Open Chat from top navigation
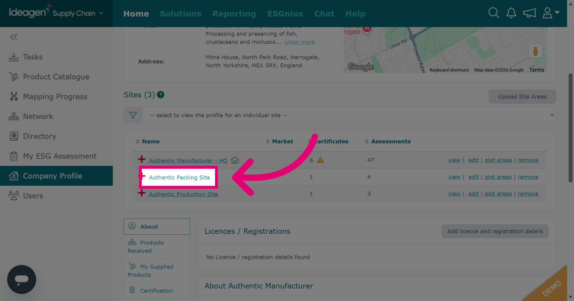 click(x=324, y=14)
